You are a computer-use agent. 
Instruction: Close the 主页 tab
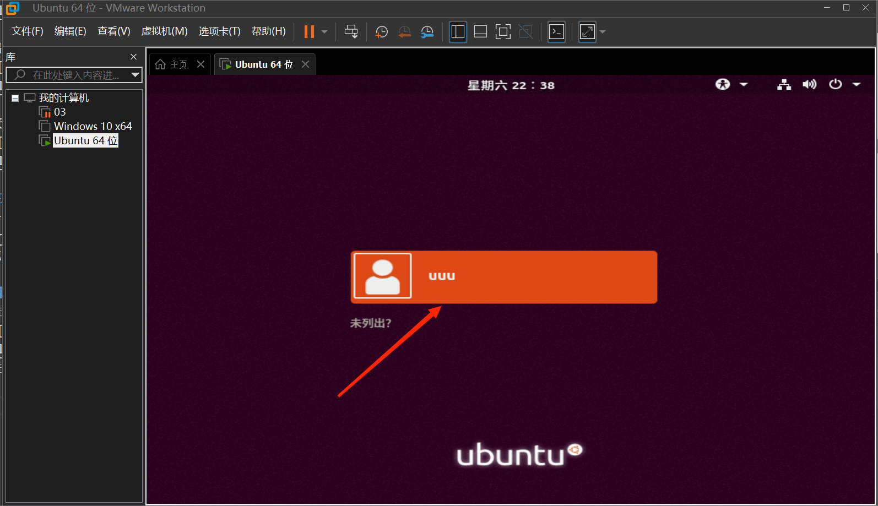click(201, 64)
